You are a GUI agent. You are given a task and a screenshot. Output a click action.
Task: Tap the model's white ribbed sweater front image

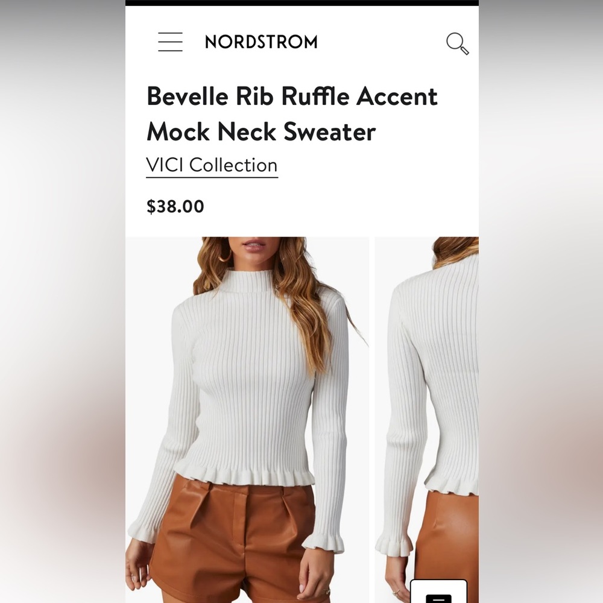point(247,420)
